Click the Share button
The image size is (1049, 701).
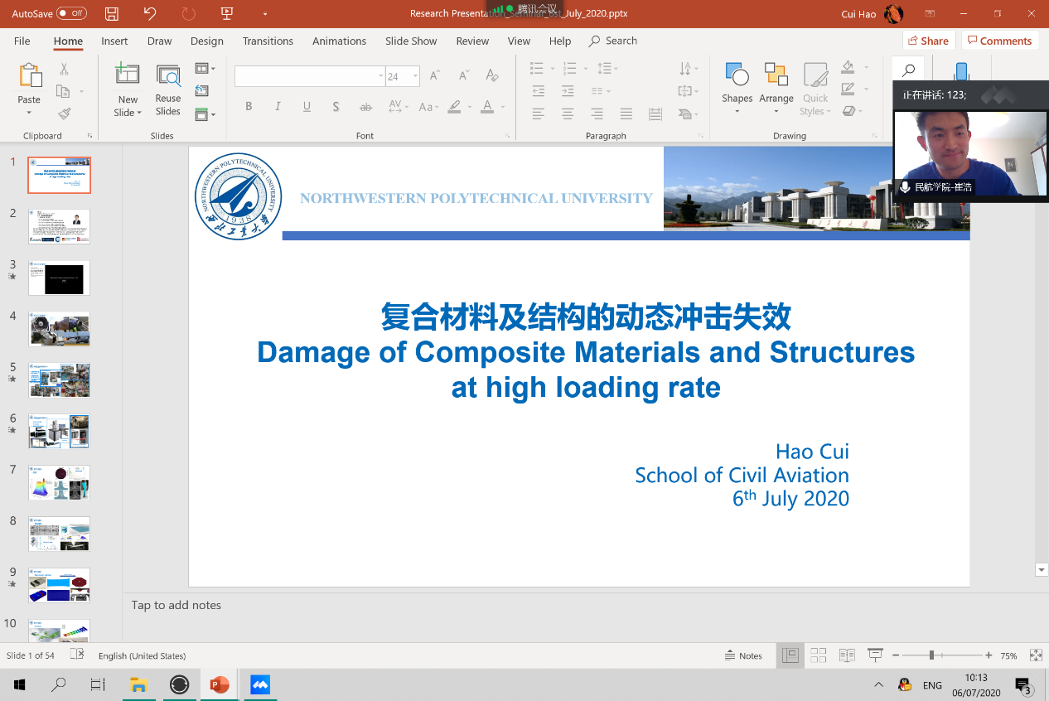[x=928, y=41]
